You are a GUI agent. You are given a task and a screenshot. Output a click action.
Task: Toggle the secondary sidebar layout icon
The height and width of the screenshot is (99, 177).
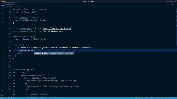(x=172, y=1)
